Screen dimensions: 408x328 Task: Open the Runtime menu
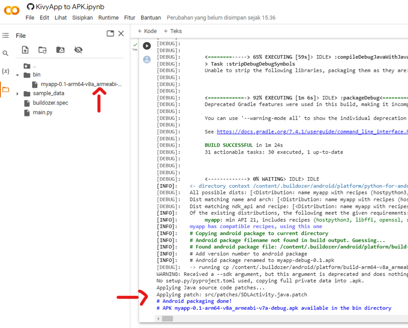point(108,18)
